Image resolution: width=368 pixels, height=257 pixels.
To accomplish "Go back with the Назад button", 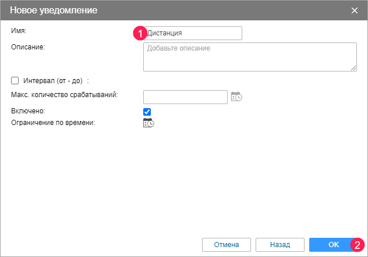I will pyautogui.click(x=280, y=244).
